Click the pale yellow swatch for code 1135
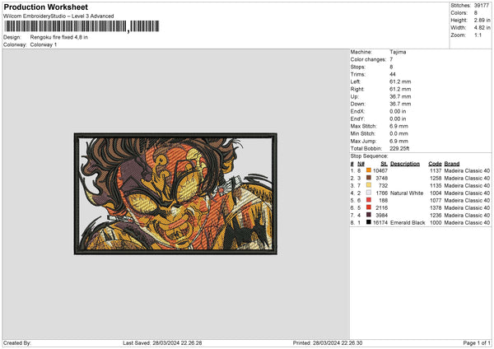494x349 pixels. [x=368, y=185]
